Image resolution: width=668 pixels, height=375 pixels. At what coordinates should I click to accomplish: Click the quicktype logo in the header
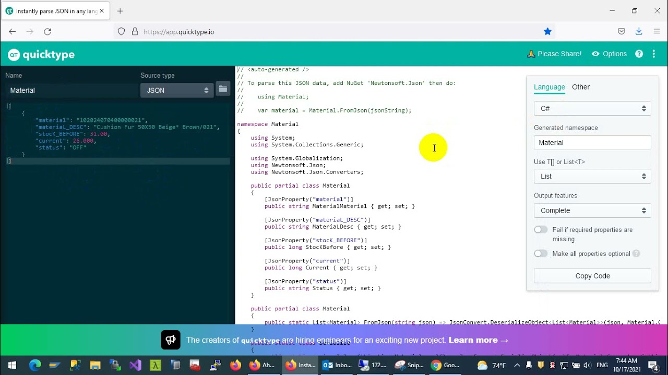tap(41, 54)
